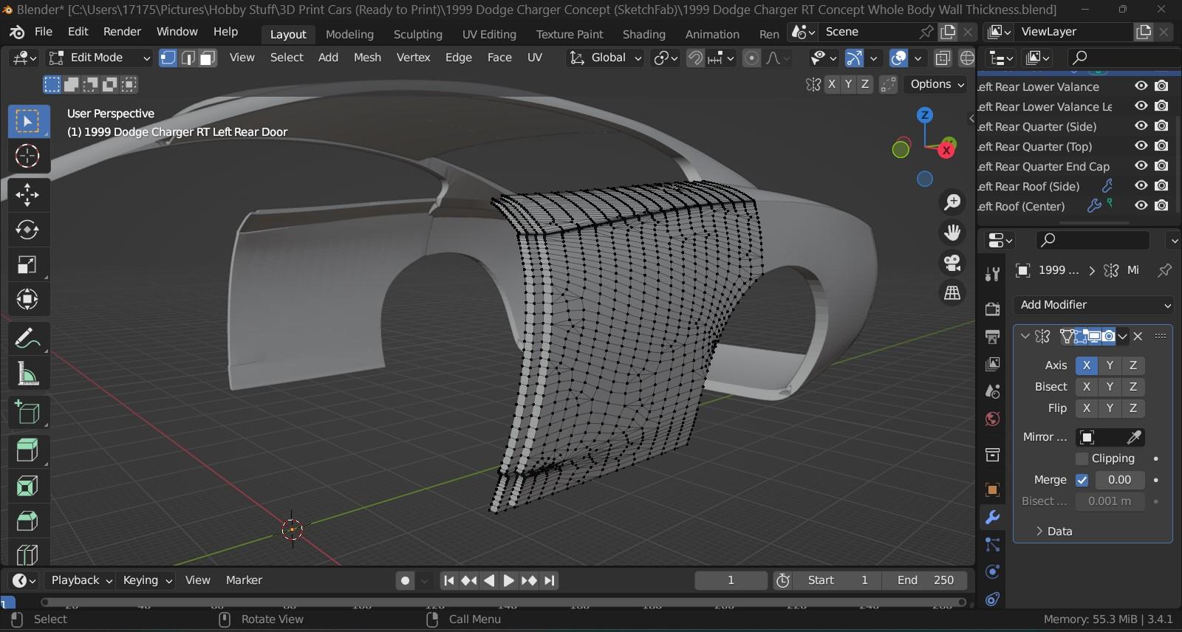Click the End frame field

click(926, 580)
